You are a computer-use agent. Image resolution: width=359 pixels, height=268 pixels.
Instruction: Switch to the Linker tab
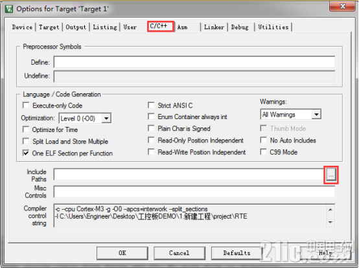point(214,27)
